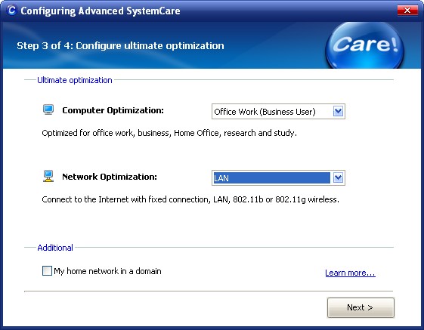
Task: Click the Advanced SystemCare logo in title bar
Action: tap(11, 11)
